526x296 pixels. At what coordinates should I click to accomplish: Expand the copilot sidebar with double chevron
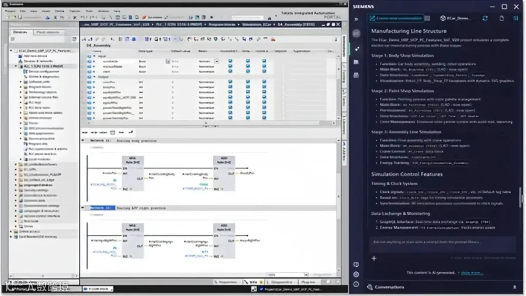pyautogui.click(x=357, y=19)
